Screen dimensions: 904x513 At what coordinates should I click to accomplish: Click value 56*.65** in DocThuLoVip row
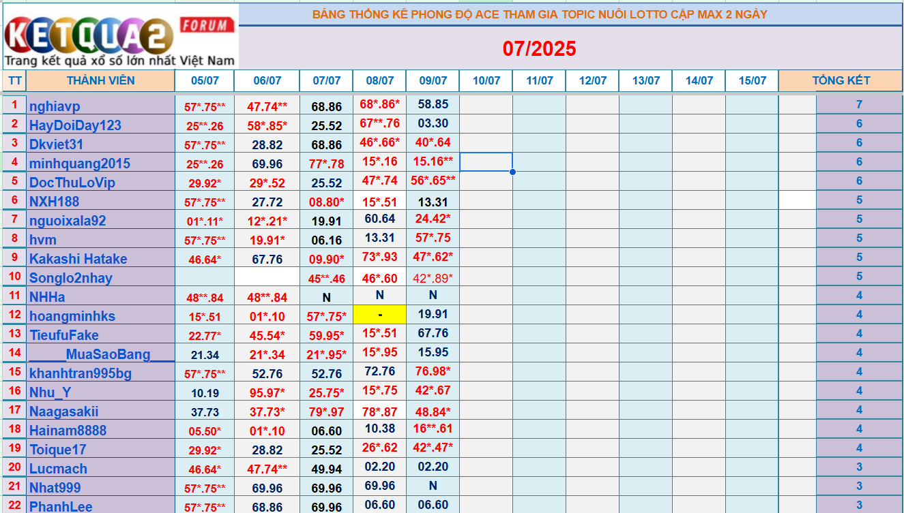click(433, 181)
